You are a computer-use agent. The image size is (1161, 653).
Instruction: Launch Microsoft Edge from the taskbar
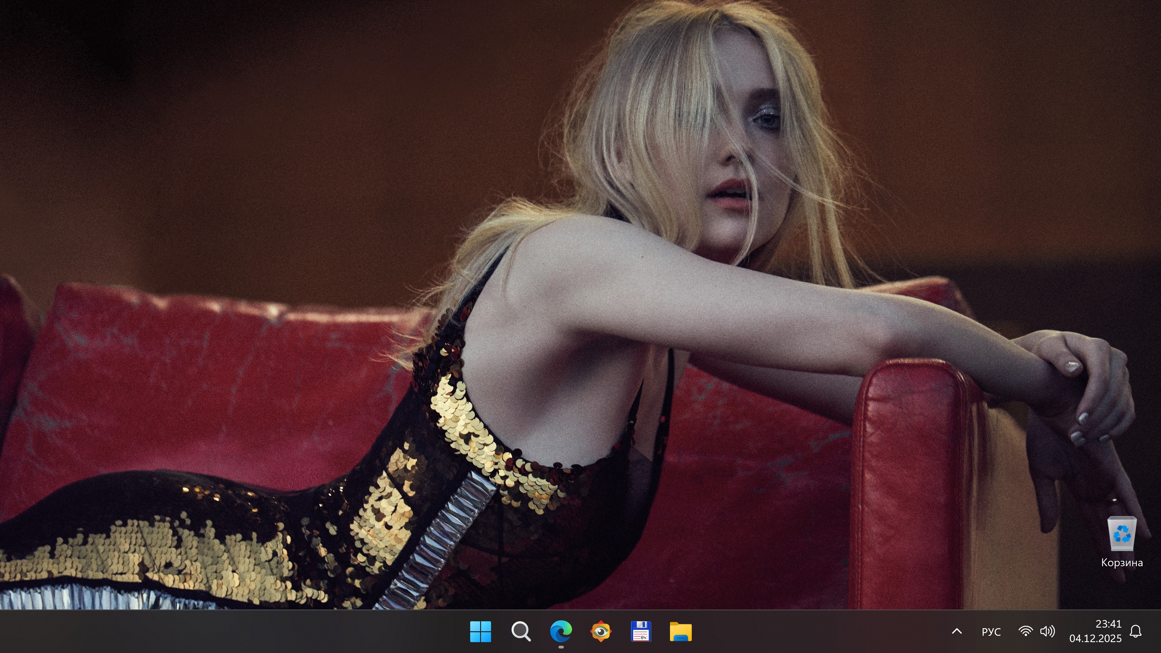(561, 631)
